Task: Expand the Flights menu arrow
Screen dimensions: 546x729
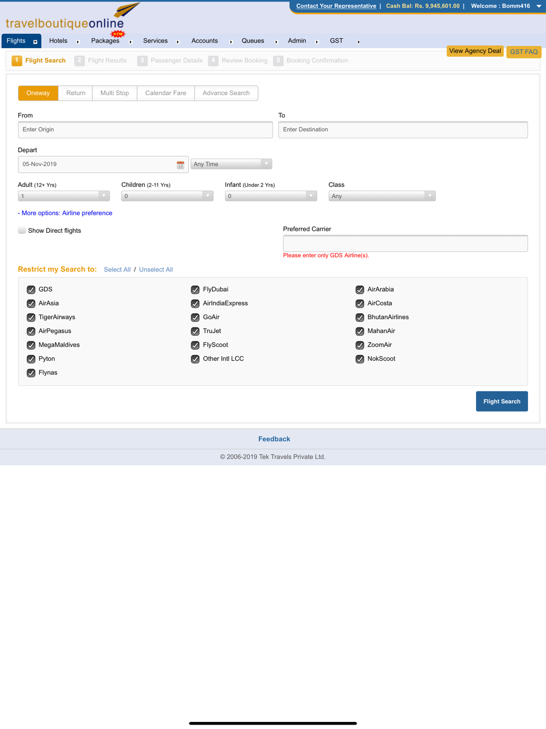Action: (x=35, y=42)
